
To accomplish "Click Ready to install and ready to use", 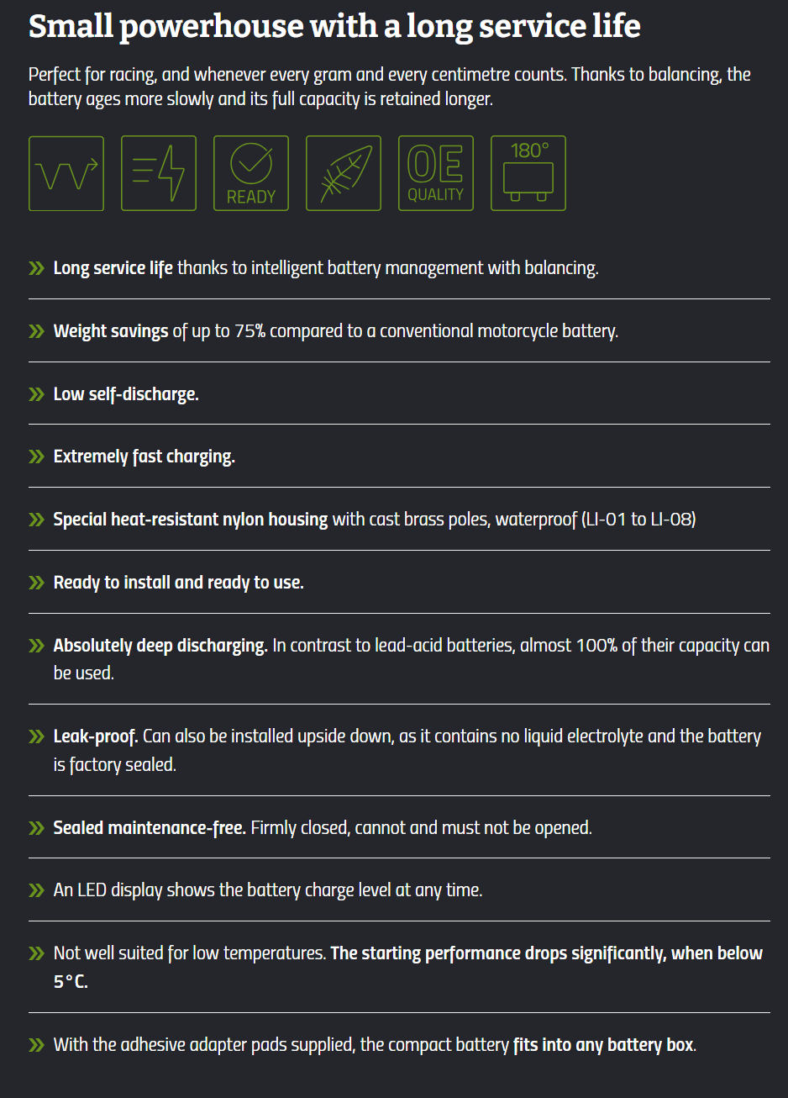I will [x=179, y=583].
